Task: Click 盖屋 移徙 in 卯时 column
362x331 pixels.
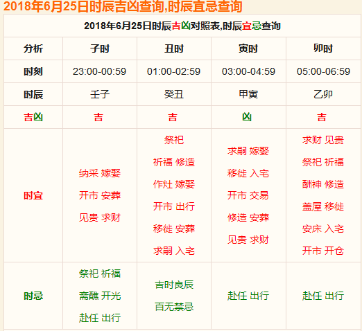Action: pyautogui.click(x=323, y=206)
